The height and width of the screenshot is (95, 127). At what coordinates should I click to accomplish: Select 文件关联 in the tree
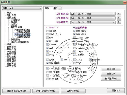point(11,64)
